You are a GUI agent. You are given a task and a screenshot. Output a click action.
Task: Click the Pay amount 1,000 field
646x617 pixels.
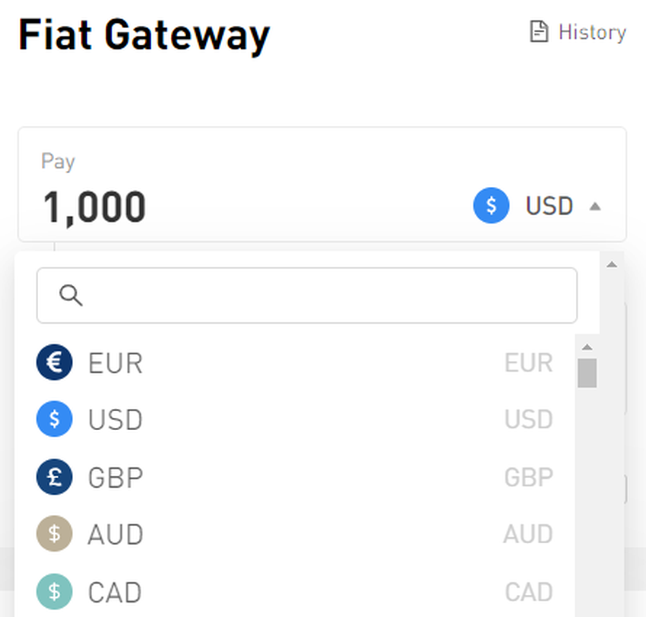coord(94,207)
